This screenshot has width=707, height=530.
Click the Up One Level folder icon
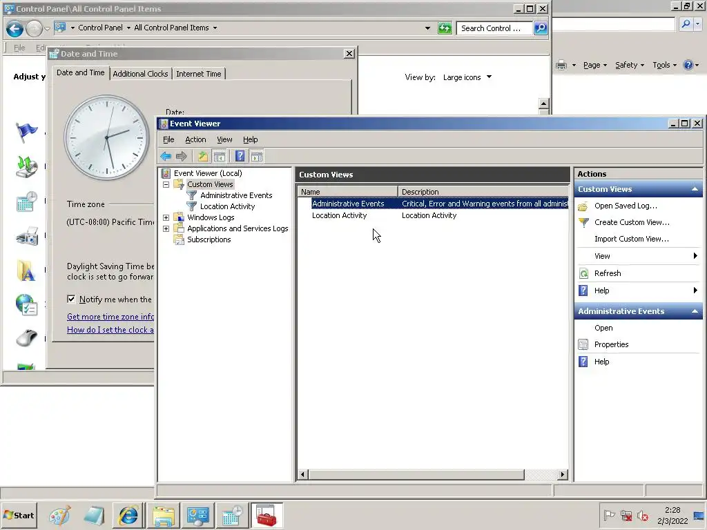pyautogui.click(x=203, y=157)
